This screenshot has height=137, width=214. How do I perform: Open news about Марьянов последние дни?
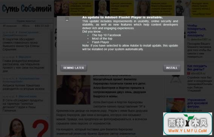[x=23, y=66]
